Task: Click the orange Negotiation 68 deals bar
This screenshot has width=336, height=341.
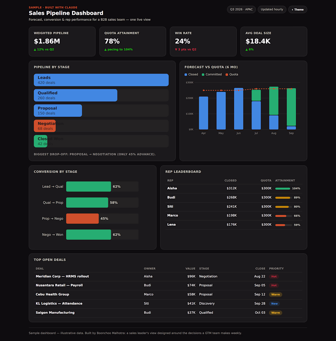Action: tap(45, 126)
